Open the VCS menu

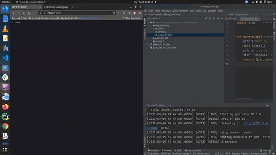(204, 11)
